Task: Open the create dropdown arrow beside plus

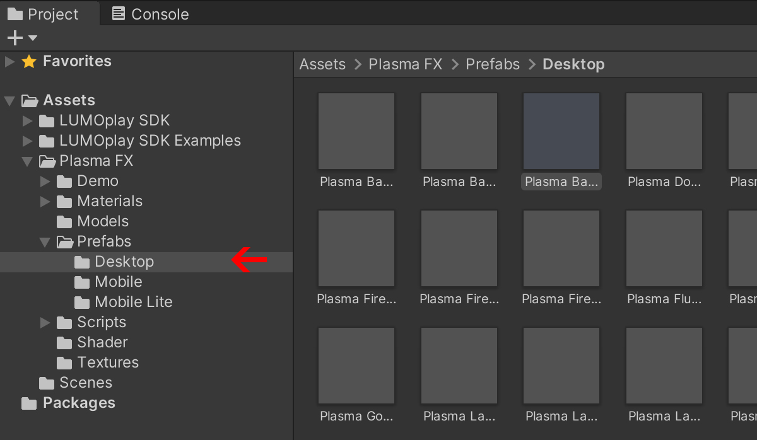Action: tap(33, 38)
